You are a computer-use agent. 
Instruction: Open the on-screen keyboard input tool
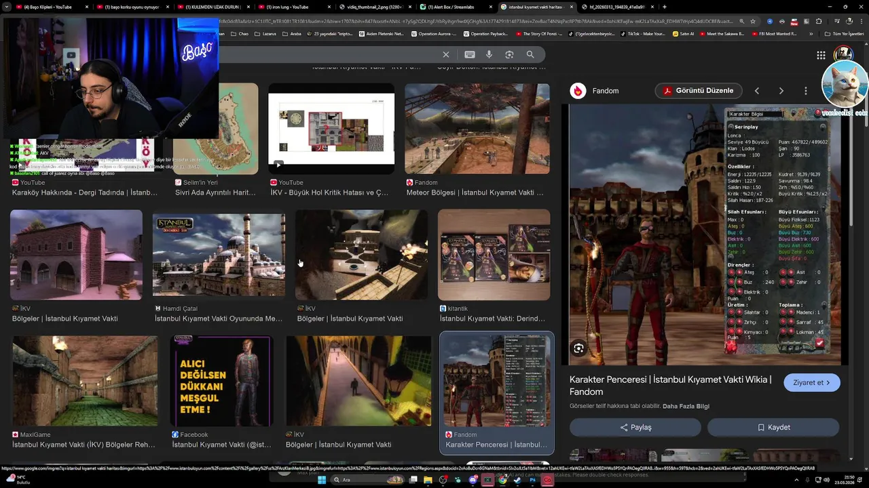coord(470,54)
